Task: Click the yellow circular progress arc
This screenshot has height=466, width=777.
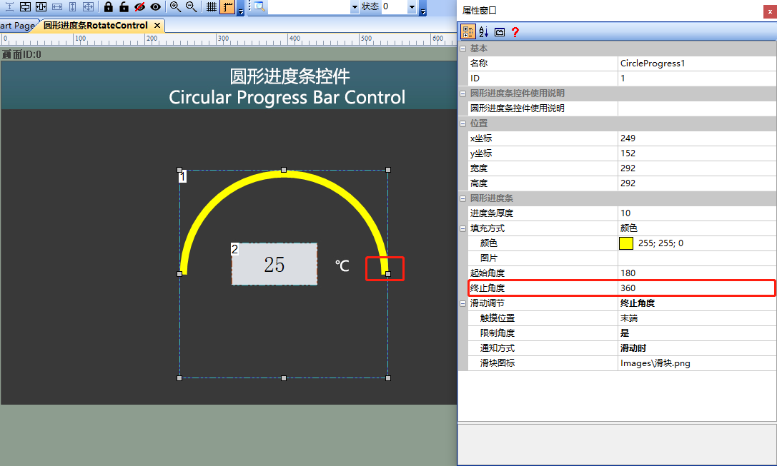Action: click(x=284, y=173)
